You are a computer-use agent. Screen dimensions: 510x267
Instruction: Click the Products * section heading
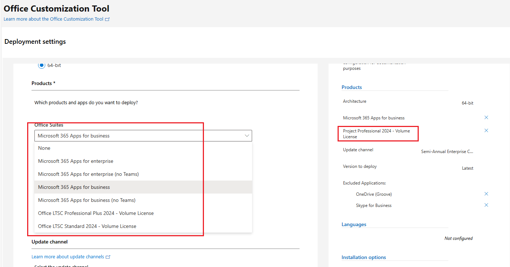tap(43, 83)
